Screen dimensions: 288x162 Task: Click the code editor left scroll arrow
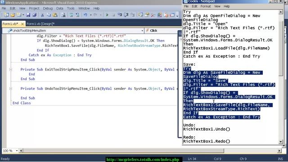21,151
